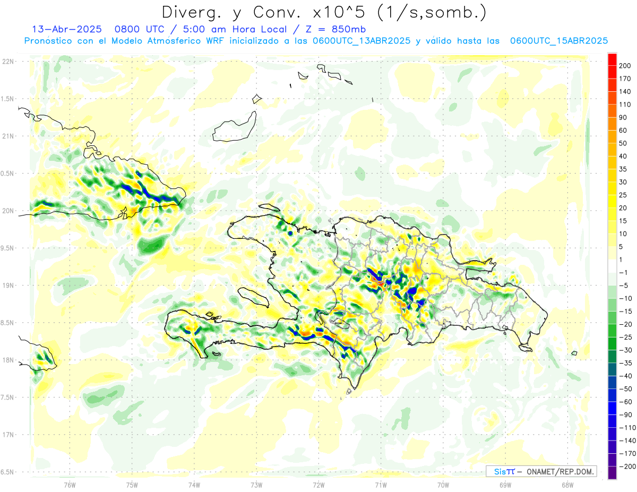This screenshot has width=637, height=492.
Task: Click the "74W" longitude label
Action: click(x=194, y=485)
